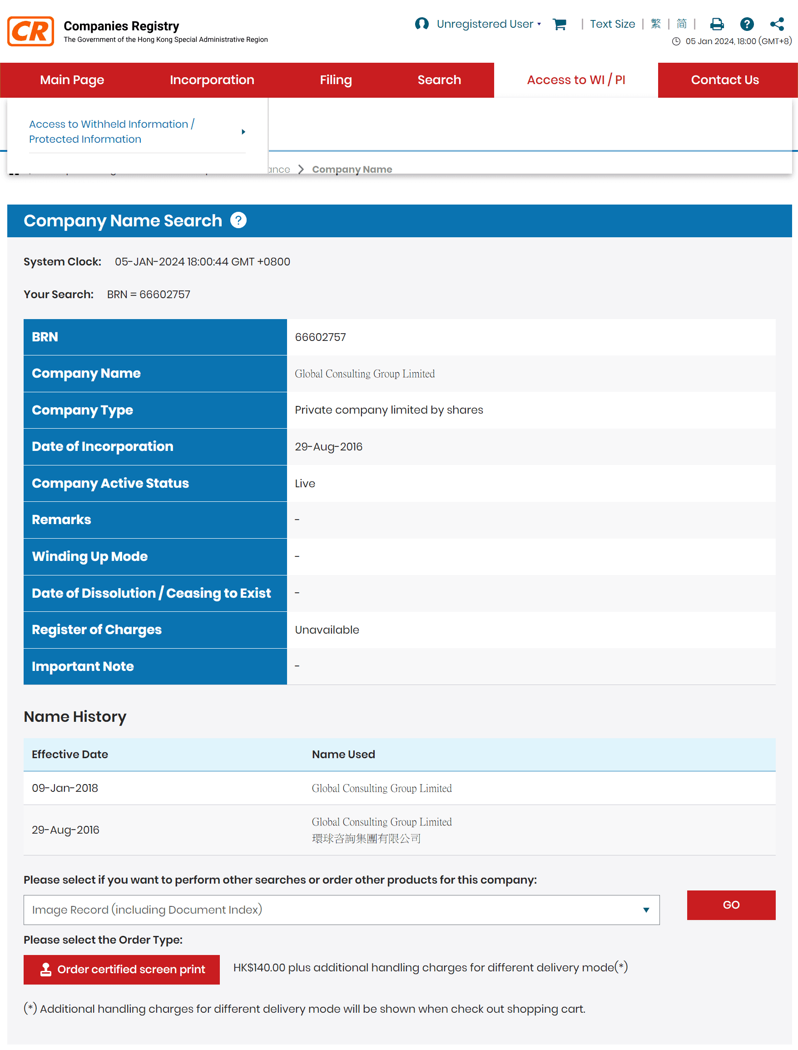Viewport: 798px width, 1050px height.
Task: Click the 'Unavailable' Register of Charges value
Action: coord(327,630)
